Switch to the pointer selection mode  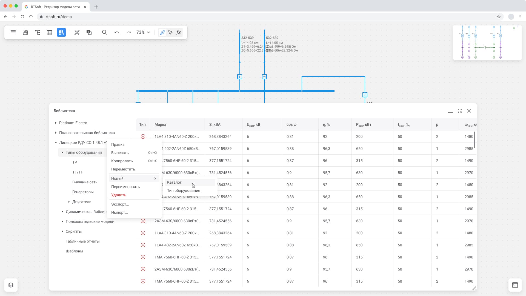tap(170, 32)
